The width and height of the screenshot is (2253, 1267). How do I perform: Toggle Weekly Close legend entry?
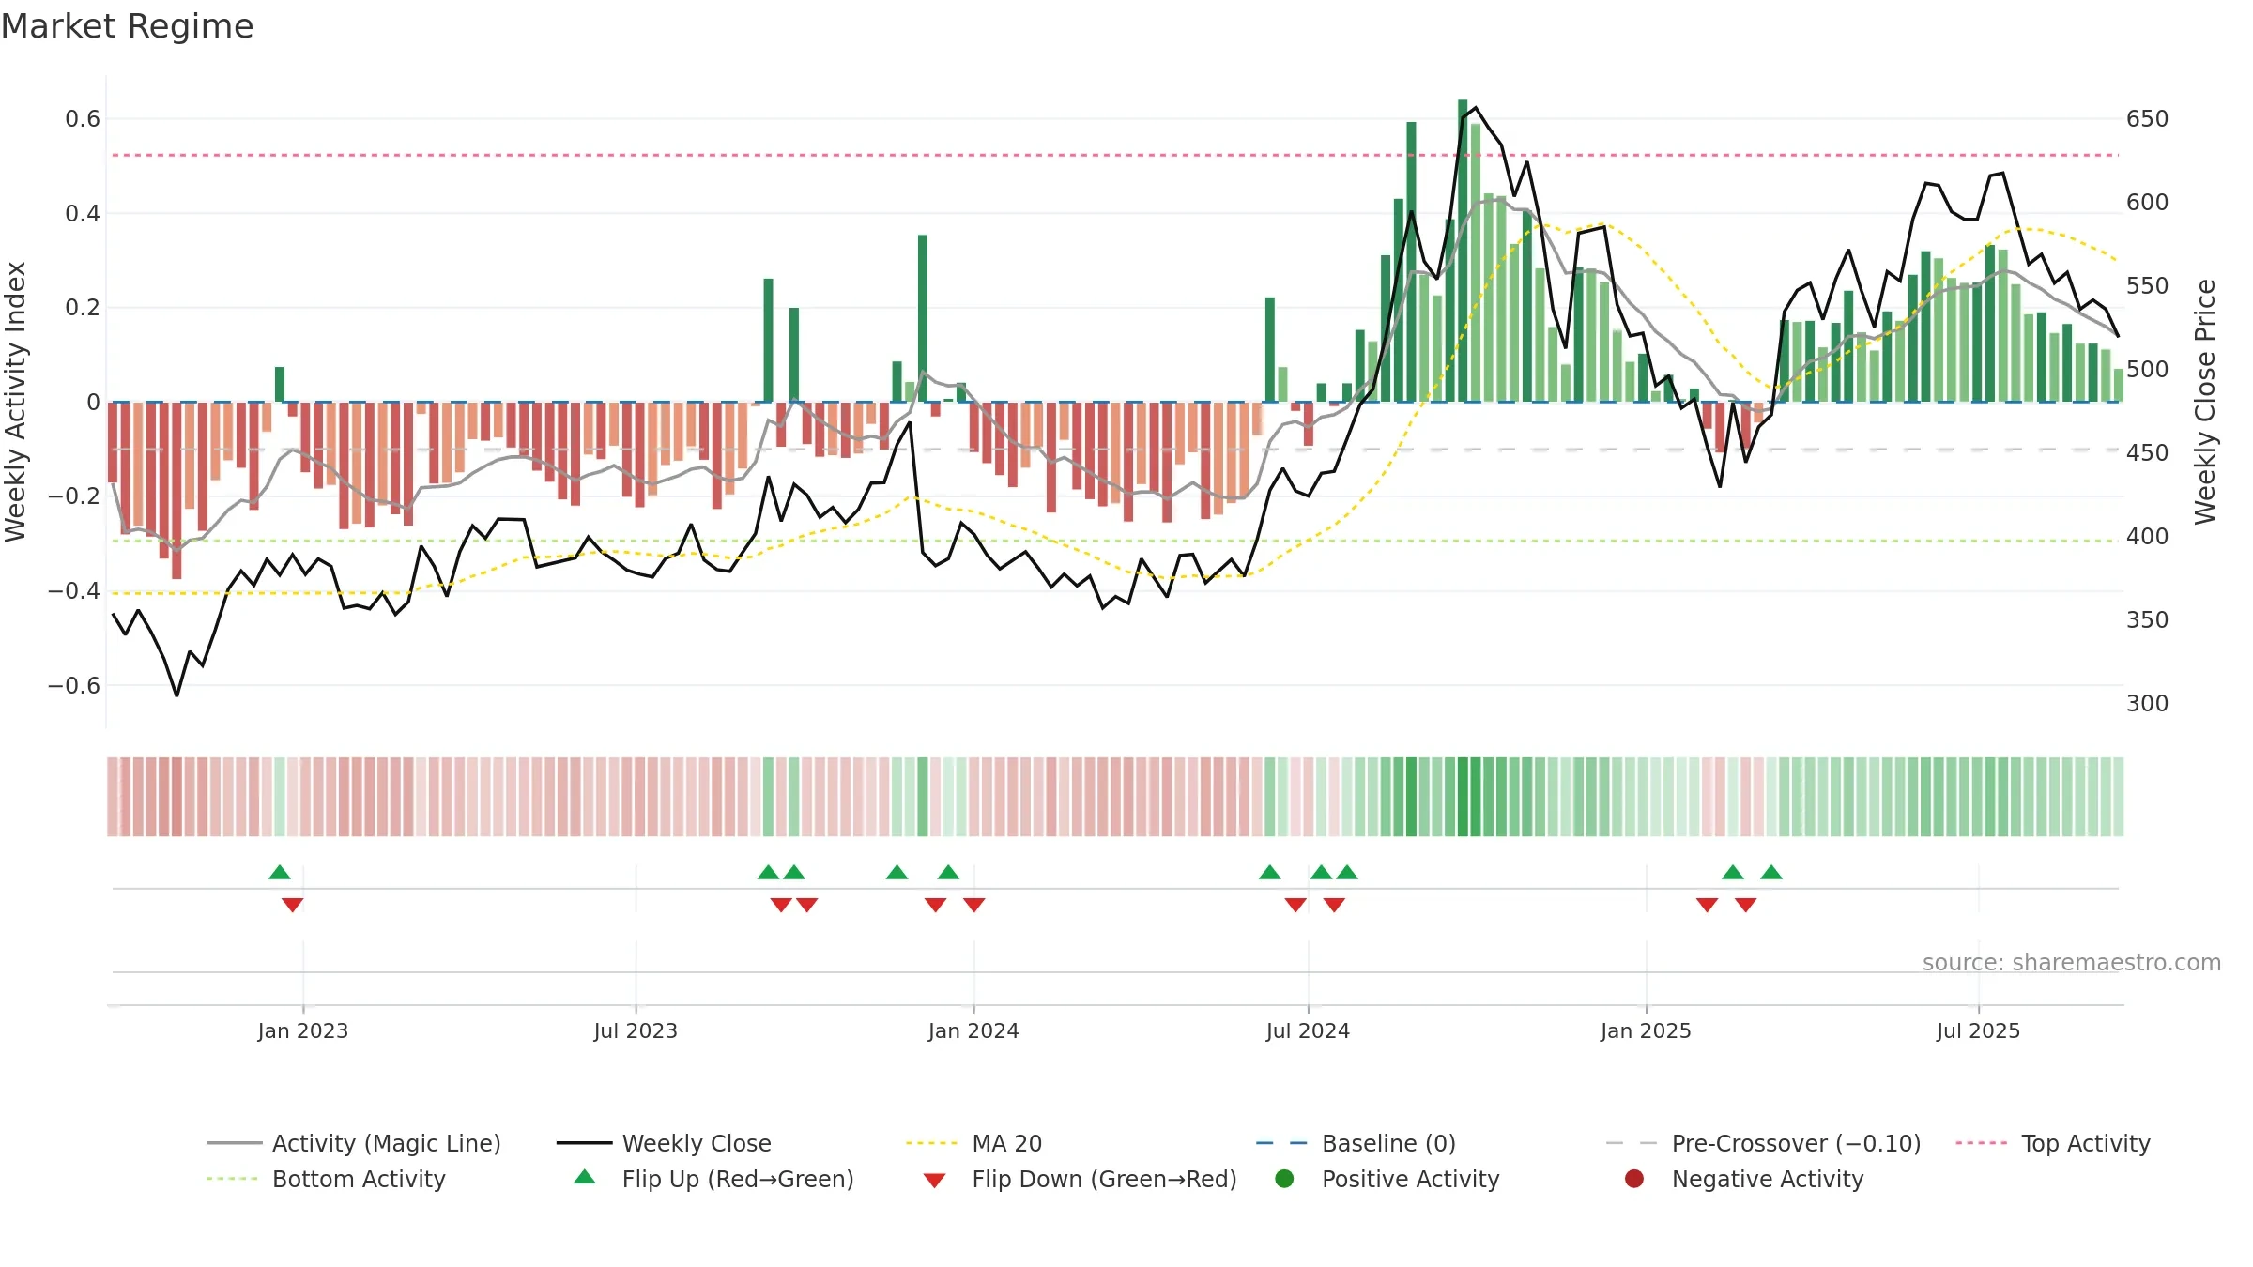tap(664, 1143)
